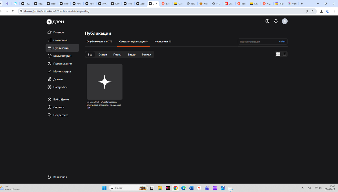Select the Все filter
This screenshot has width=338, height=192.
90,55
